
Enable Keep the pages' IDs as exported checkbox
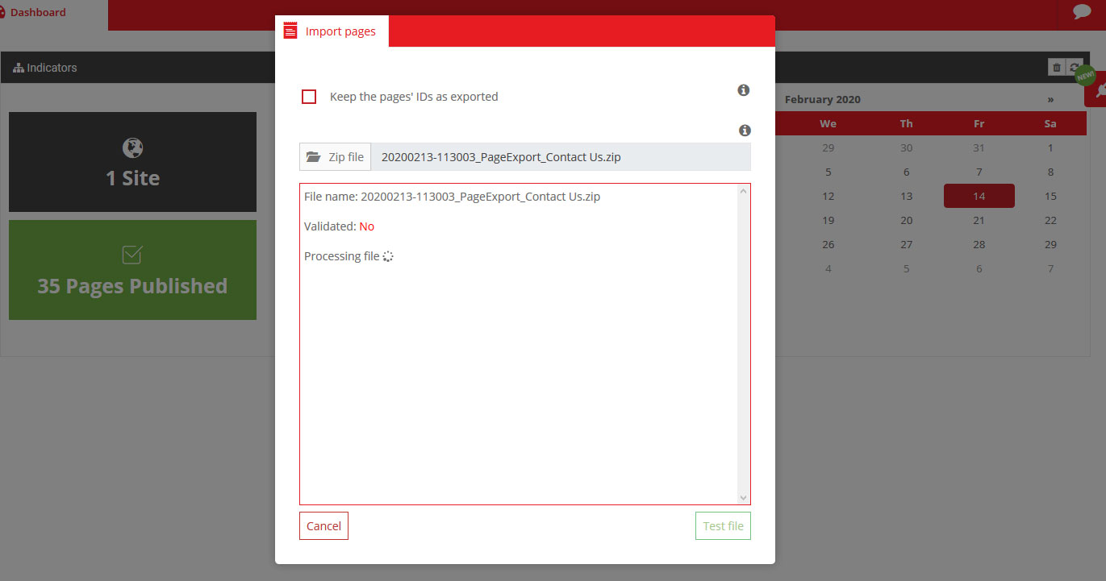(309, 97)
